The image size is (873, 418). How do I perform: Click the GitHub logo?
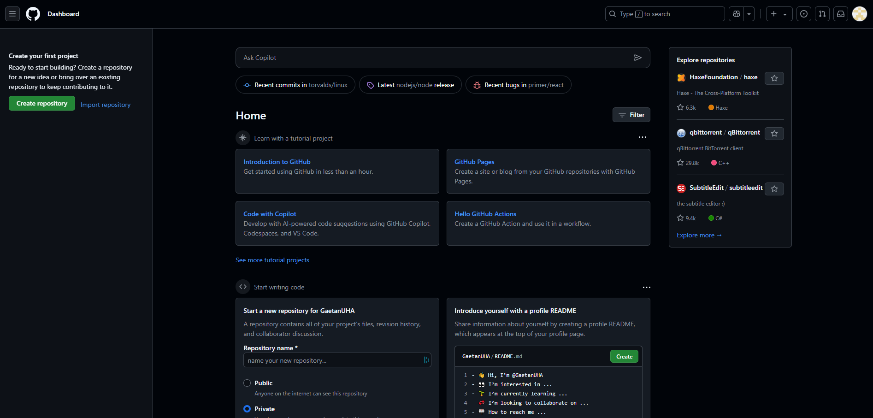point(32,14)
